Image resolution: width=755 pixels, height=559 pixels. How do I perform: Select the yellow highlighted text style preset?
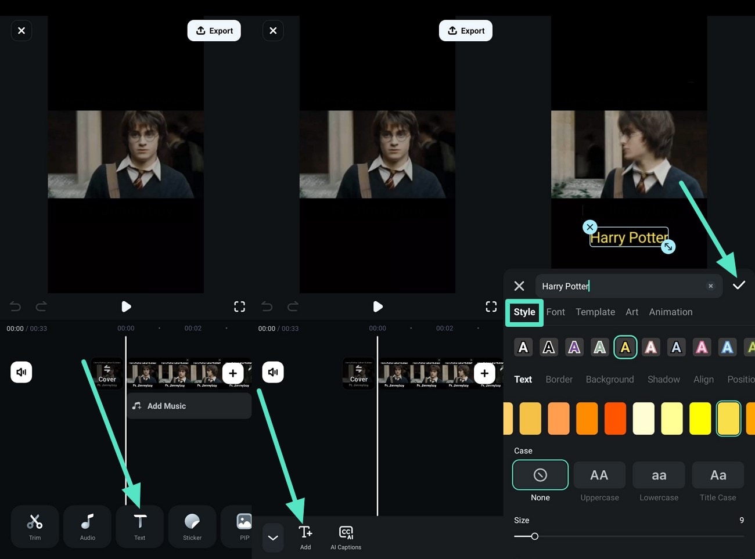point(625,347)
